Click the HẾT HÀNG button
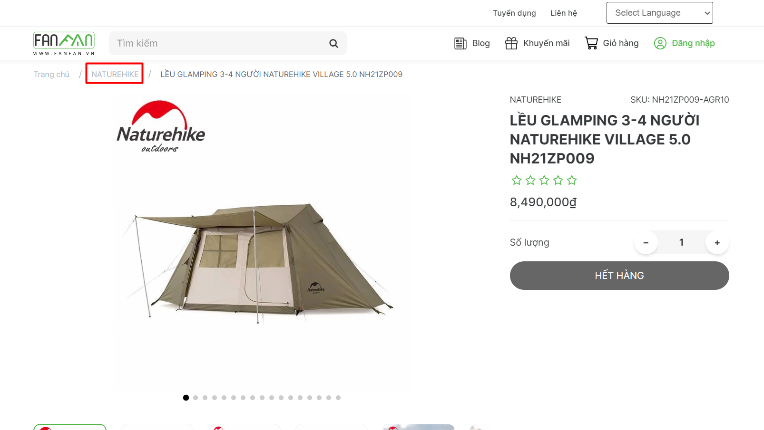The image size is (764, 430). [x=619, y=276]
